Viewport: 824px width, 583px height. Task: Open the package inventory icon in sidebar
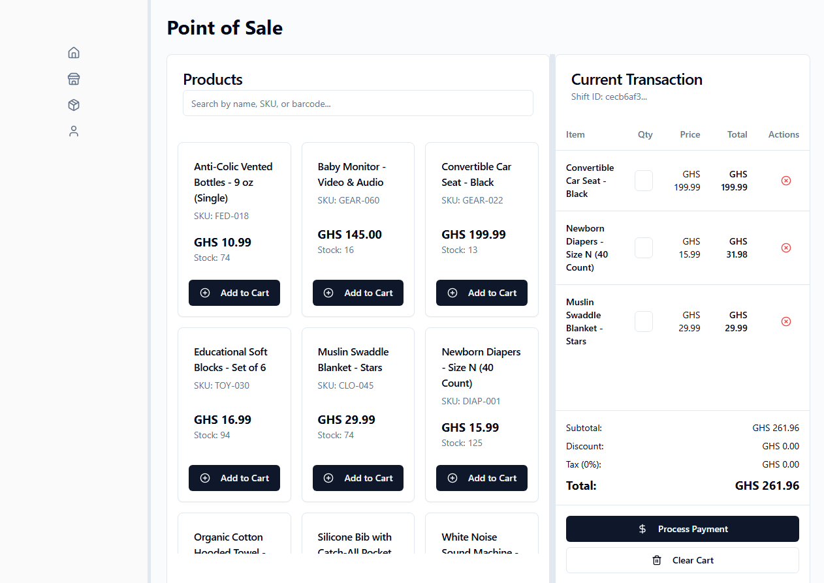73,104
